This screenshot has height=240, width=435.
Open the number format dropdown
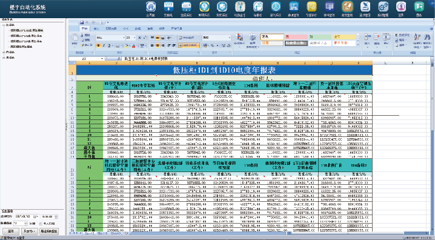click(216, 38)
